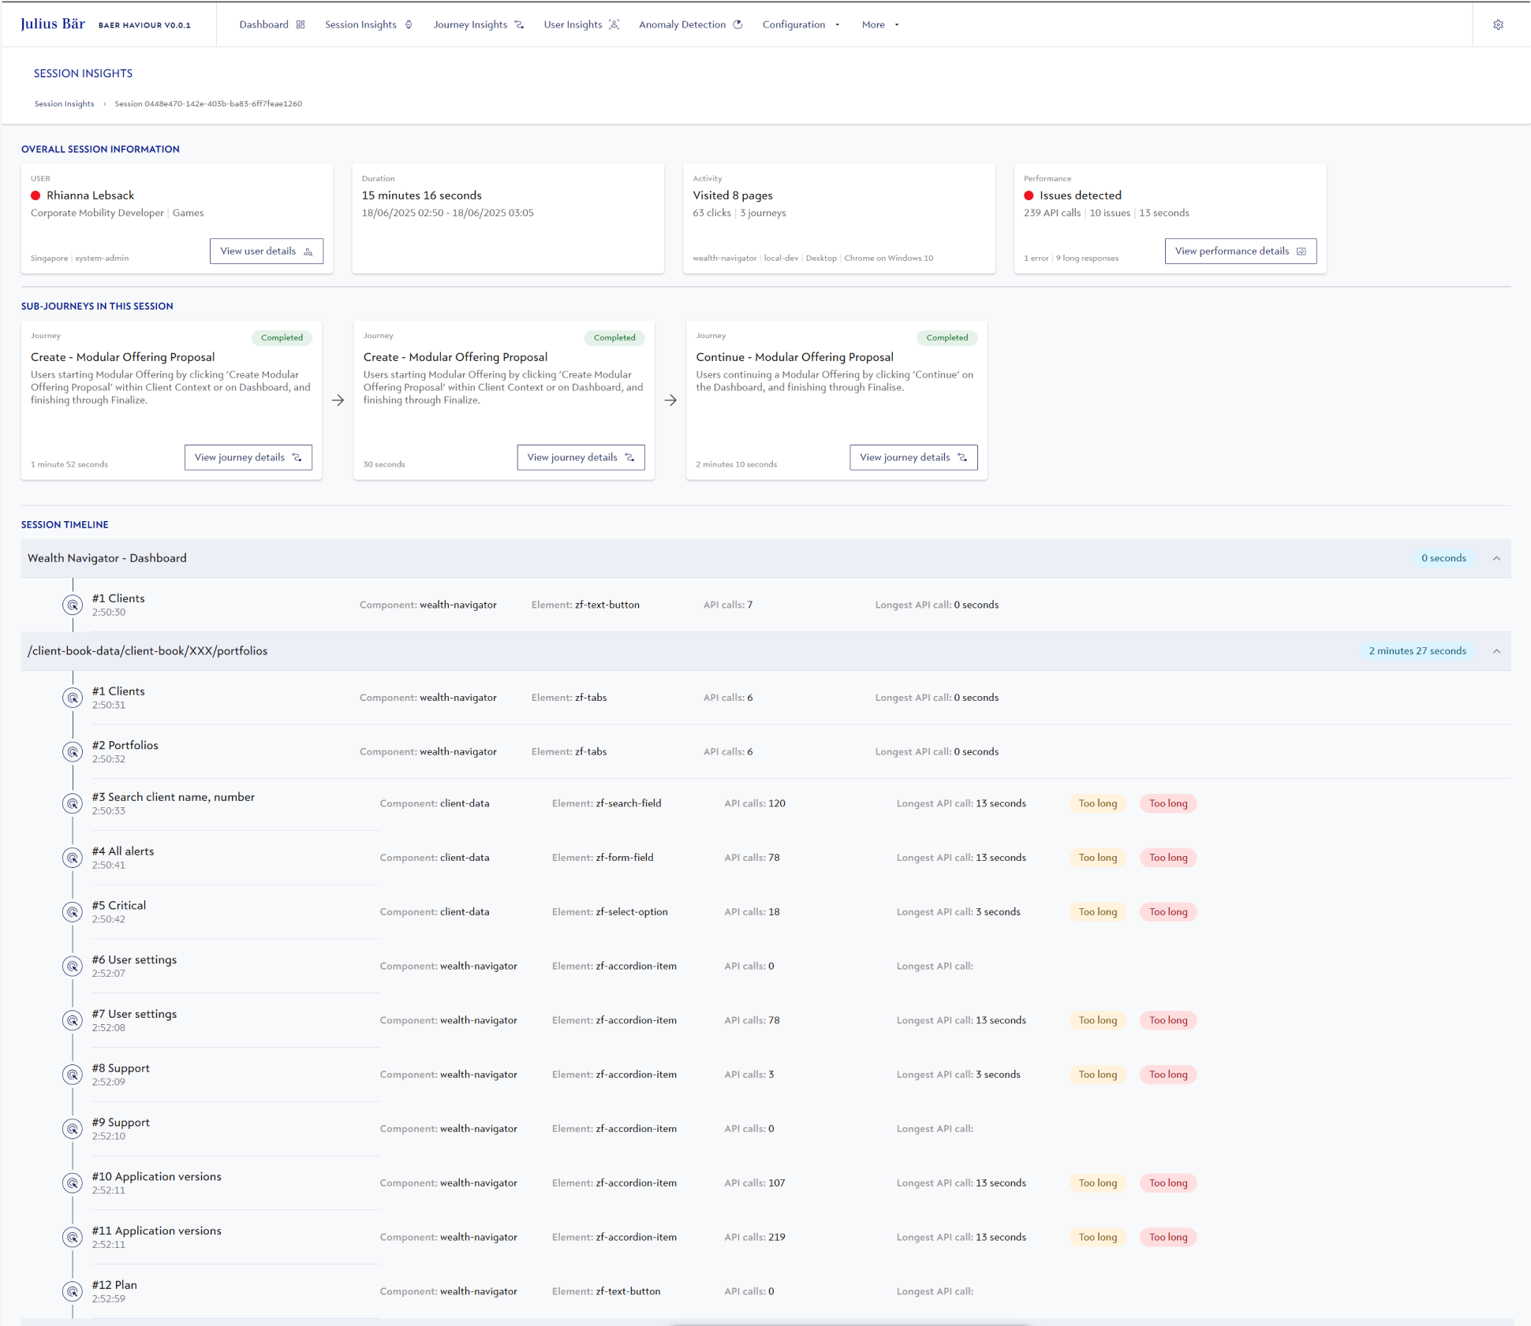Image resolution: width=1531 pixels, height=1326 pixels.
Task: Click timeline icon for #2 Portfolios
Action: tap(73, 751)
